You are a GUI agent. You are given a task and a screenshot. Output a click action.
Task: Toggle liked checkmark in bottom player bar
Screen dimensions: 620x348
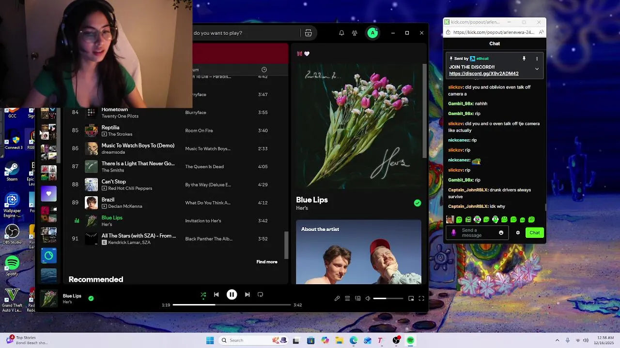pos(91,298)
